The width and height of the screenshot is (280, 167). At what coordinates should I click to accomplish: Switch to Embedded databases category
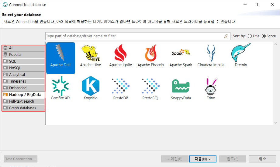(23, 88)
